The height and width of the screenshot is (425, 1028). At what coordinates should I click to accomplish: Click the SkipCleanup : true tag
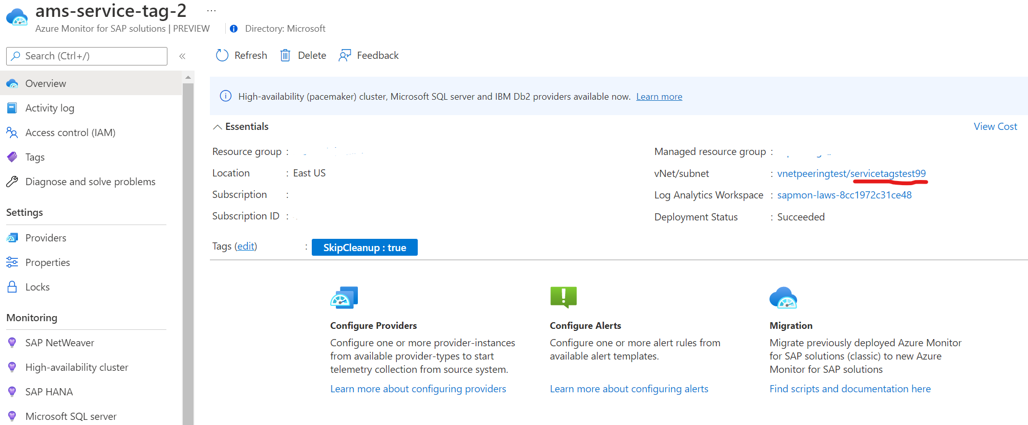click(365, 248)
